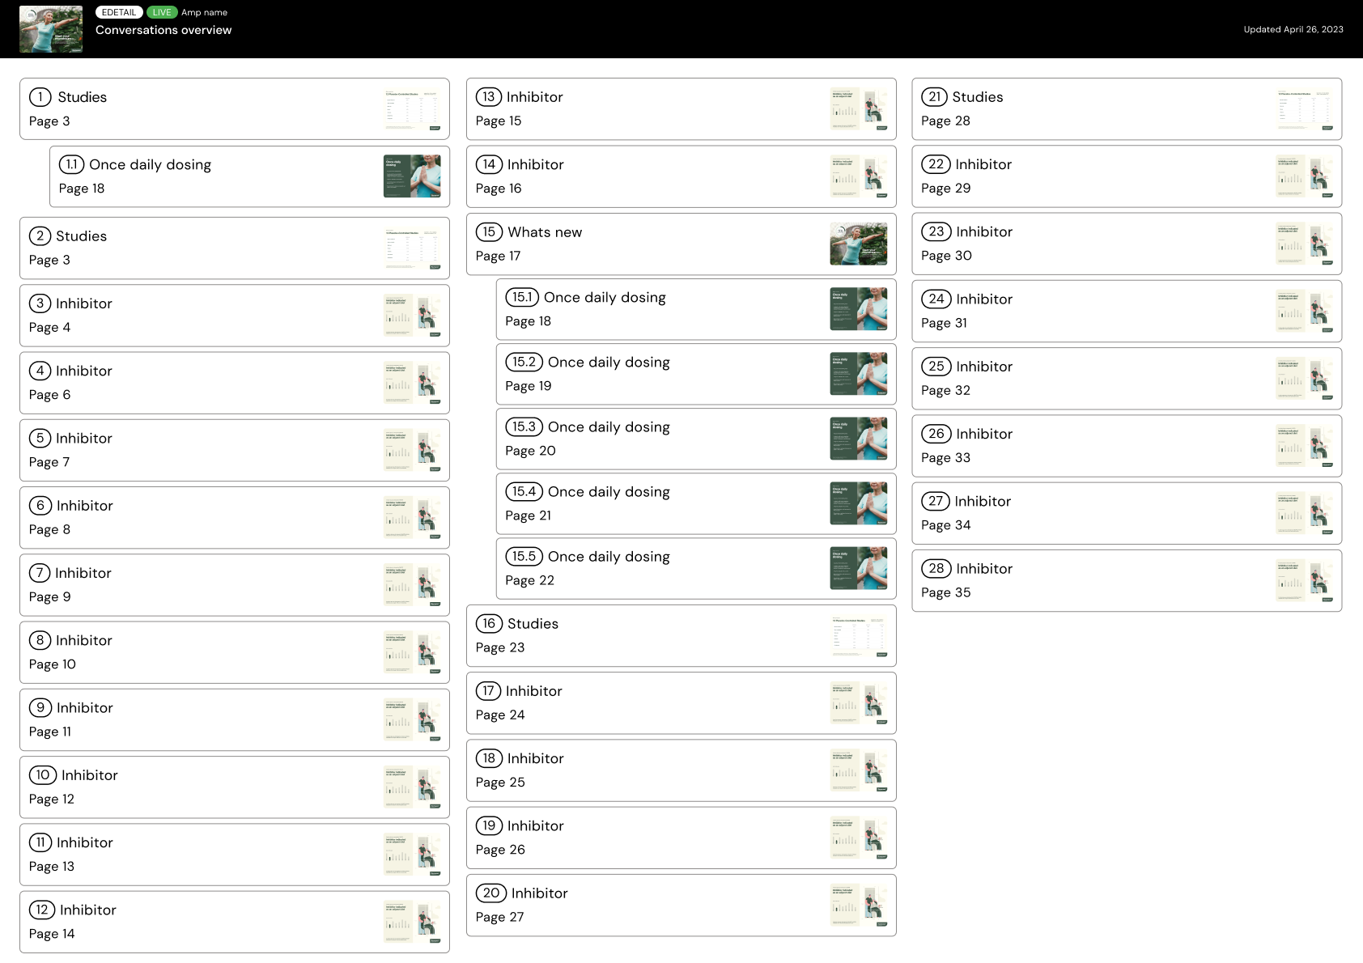Select the Studies Page 23 conversation card
Image resolution: width=1363 pixels, height=963 pixels.
point(648,636)
